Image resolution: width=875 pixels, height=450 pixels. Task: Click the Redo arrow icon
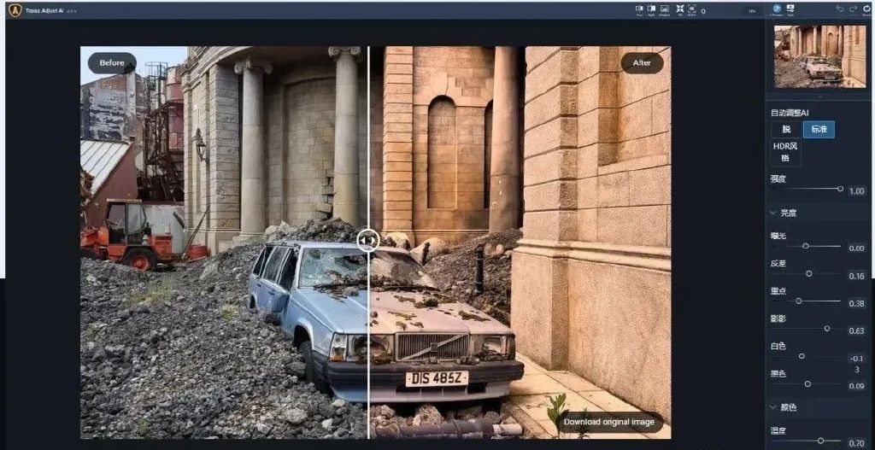click(x=853, y=9)
